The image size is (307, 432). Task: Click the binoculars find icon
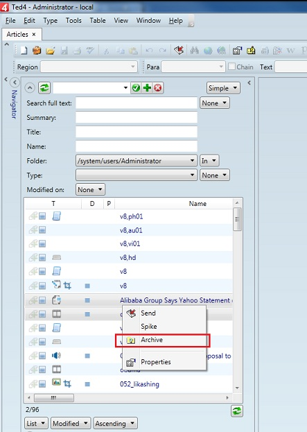point(195,51)
